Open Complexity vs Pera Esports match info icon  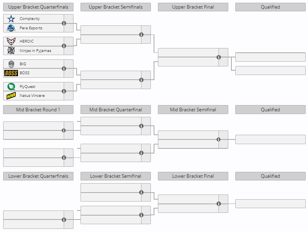point(64,23)
